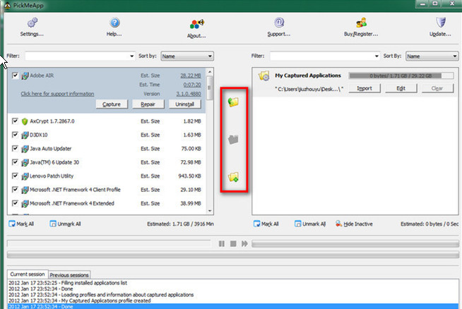
Task: Open the right Filter dropdown arrow
Action: pyautogui.click(x=377, y=56)
